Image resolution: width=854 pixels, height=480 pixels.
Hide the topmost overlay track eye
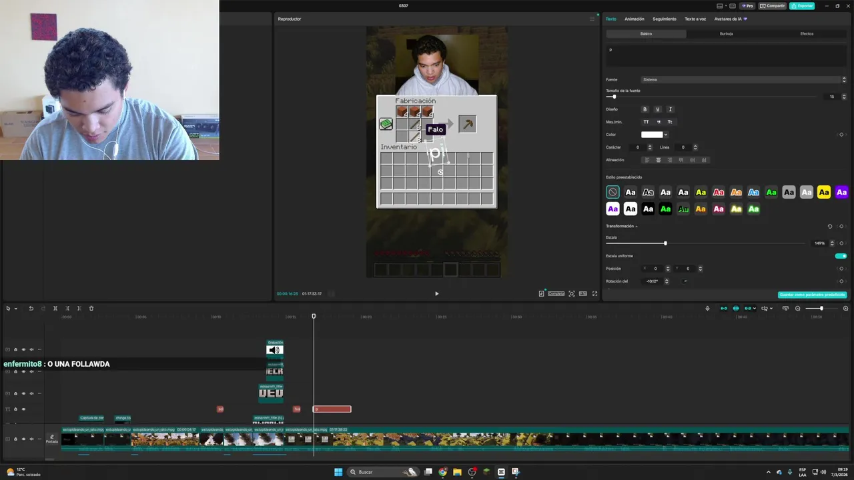pyautogui.click(x=23, y=349)
